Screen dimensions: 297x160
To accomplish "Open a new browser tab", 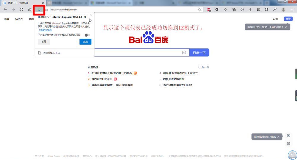I will pos(49,3).
